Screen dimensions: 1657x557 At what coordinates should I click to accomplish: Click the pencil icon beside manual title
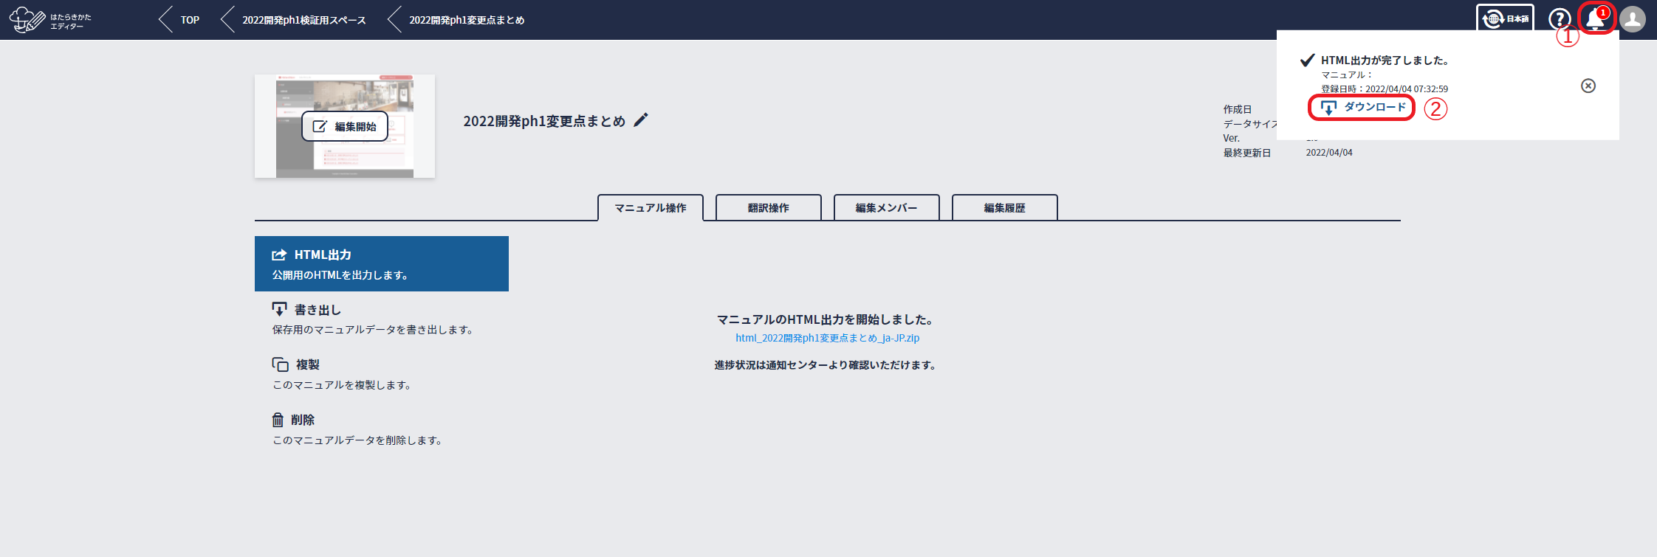coord(641,120)
